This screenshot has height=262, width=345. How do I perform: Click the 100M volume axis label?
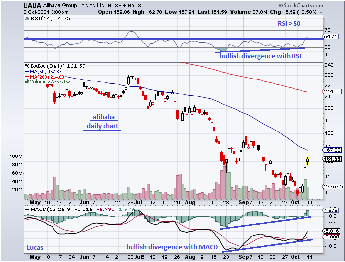(x=16, y=157)
